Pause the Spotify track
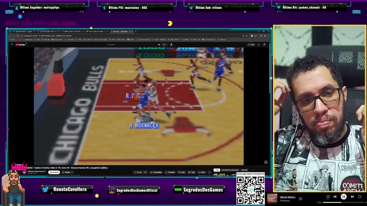 343,197
